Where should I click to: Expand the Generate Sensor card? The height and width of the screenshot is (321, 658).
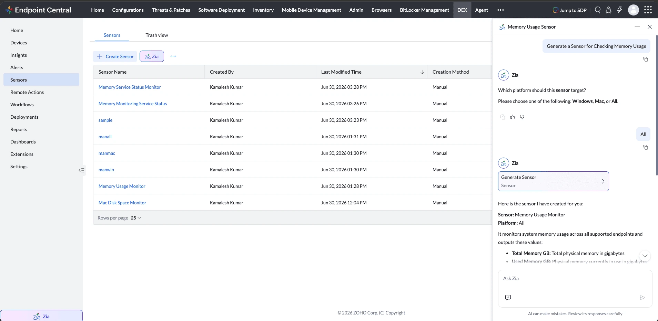click(x=554, y=181)
